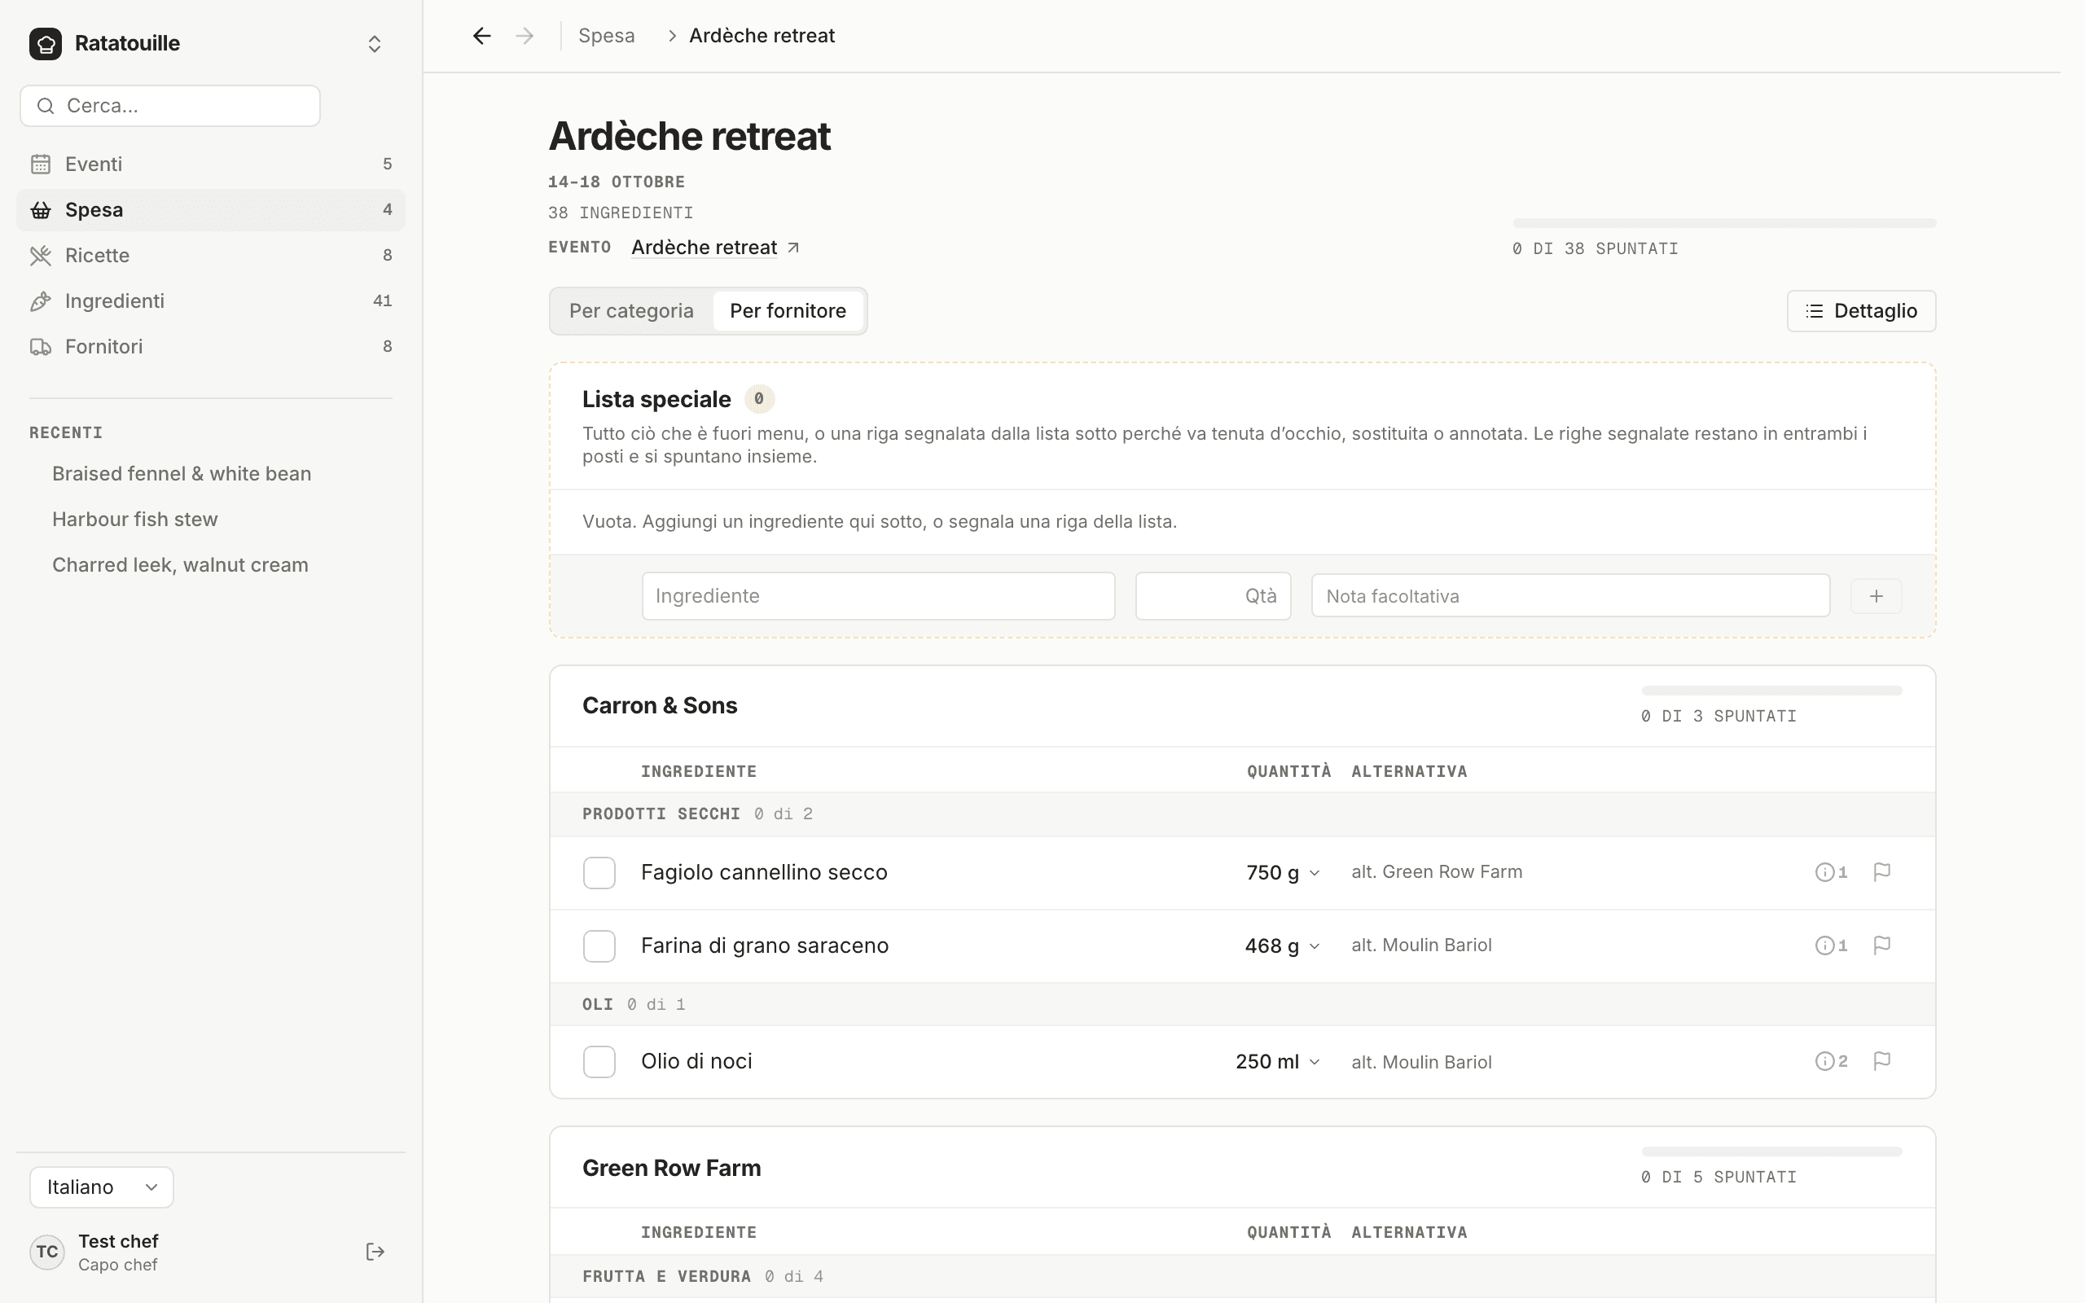2085x1303 pixels.
Task: Click the logout icon
Action: (375, 1253)
